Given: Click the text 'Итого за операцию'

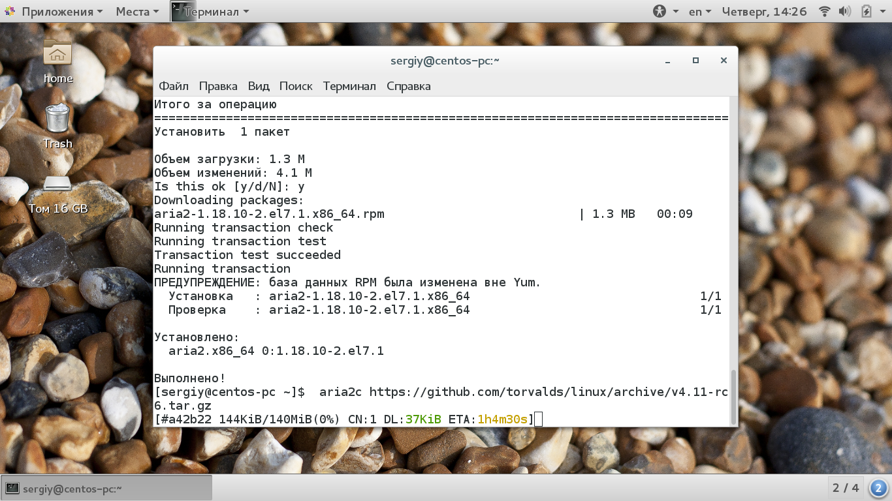Looking at the screenshot, I should tap(215, 104).
